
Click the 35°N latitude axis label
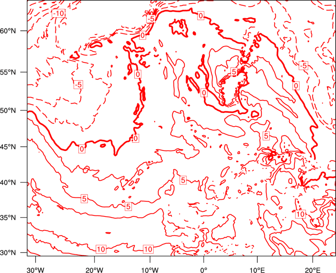tap(8, 218)
